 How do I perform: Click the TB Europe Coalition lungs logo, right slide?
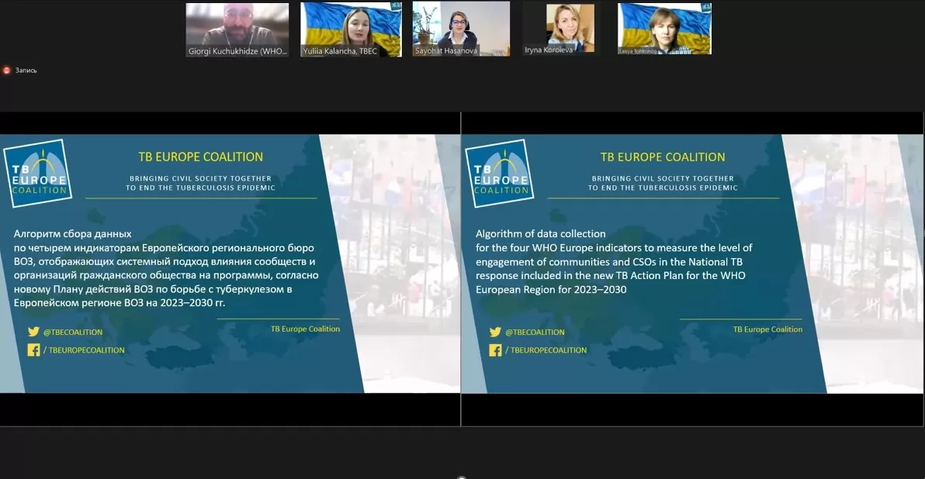tap(501, 172)
